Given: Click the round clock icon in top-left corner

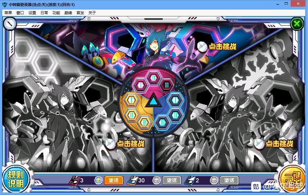Looking at the screenshot, I should click(9, 24).
